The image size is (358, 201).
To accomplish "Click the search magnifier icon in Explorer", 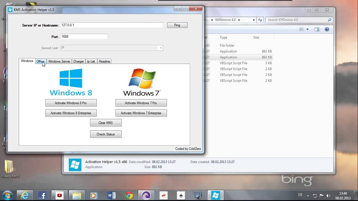I will tap(329, 20).
